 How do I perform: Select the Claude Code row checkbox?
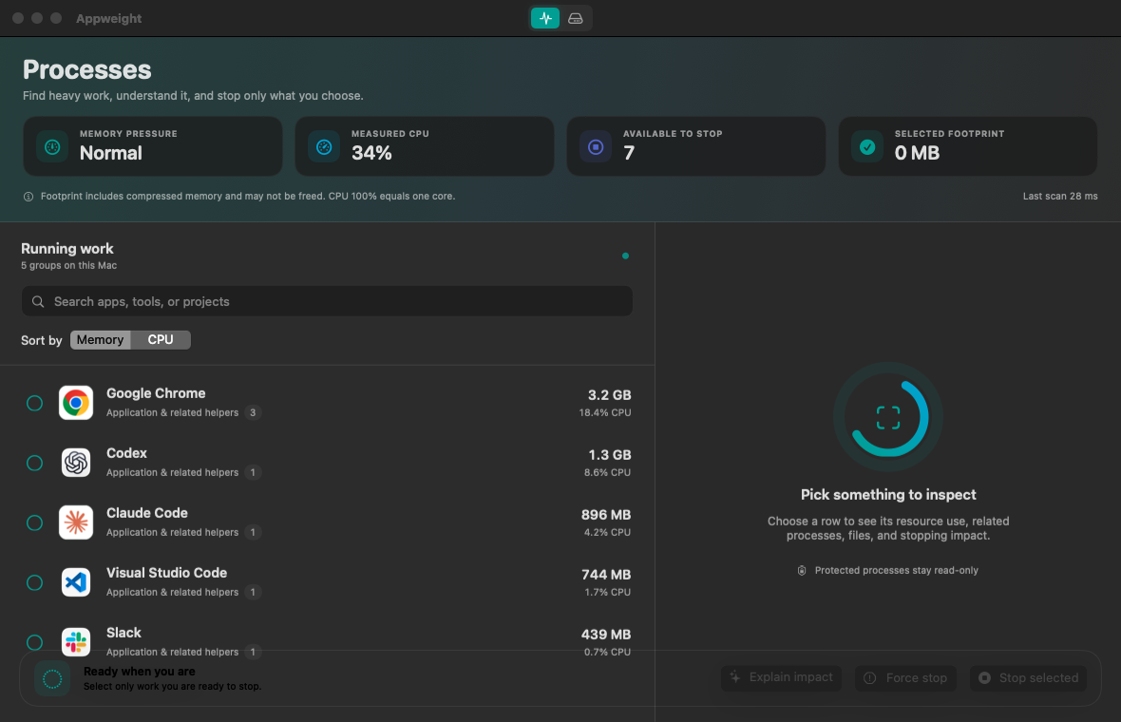pos(34,523)
